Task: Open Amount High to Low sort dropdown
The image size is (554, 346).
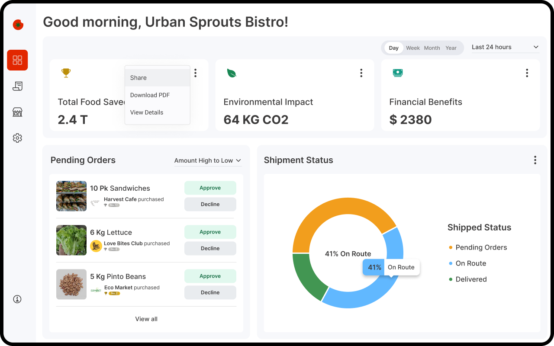Action: pyautogui.click(x=207, y=160)
